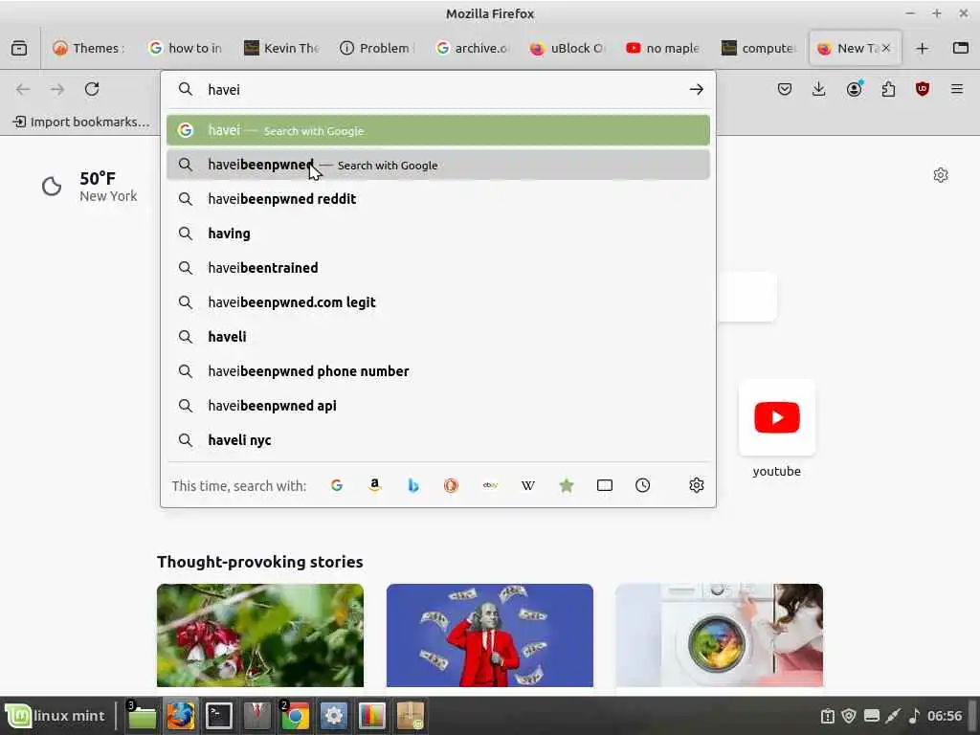Switch to the 'no maple' YouTube tab
This screenshot has width=980, height=735.
coord(664,48)
